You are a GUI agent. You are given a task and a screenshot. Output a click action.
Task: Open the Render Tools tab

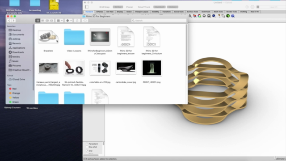231,12
